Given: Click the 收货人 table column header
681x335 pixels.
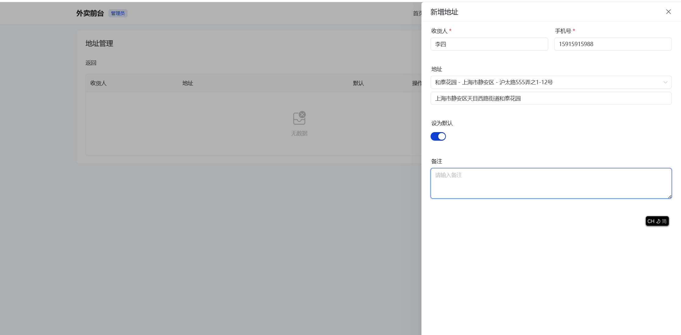Looking at the screenshot, I should tap(98, 83).
